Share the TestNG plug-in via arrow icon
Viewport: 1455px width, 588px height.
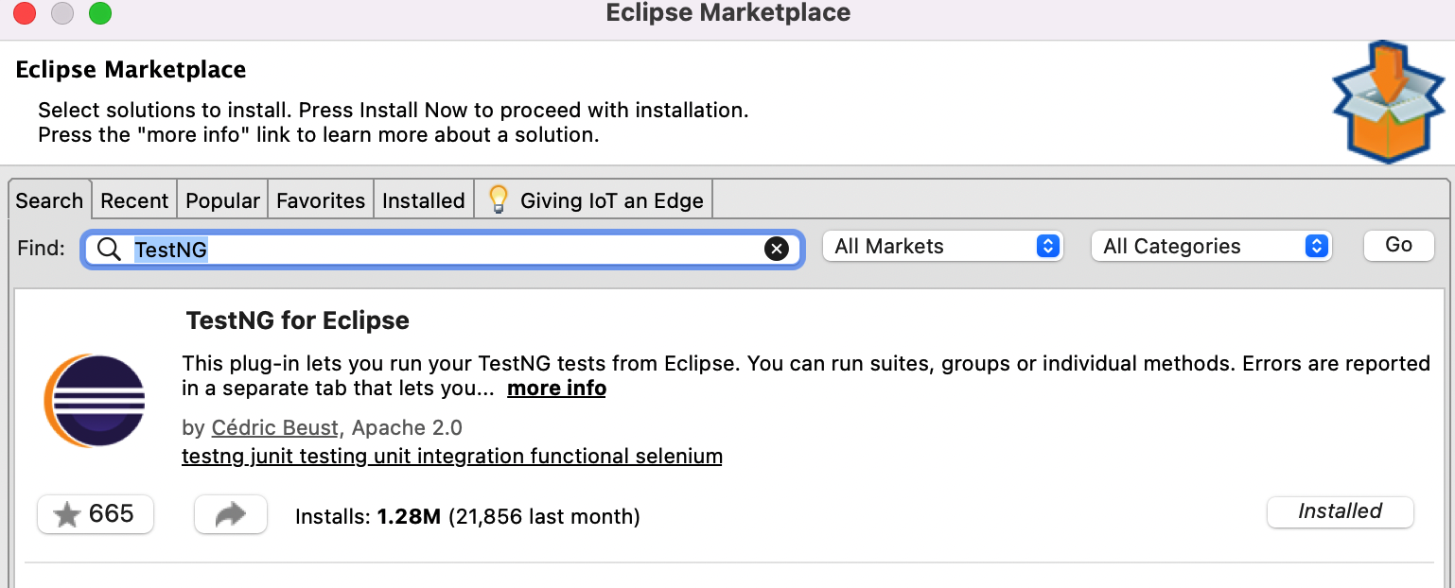click(231, 514)
